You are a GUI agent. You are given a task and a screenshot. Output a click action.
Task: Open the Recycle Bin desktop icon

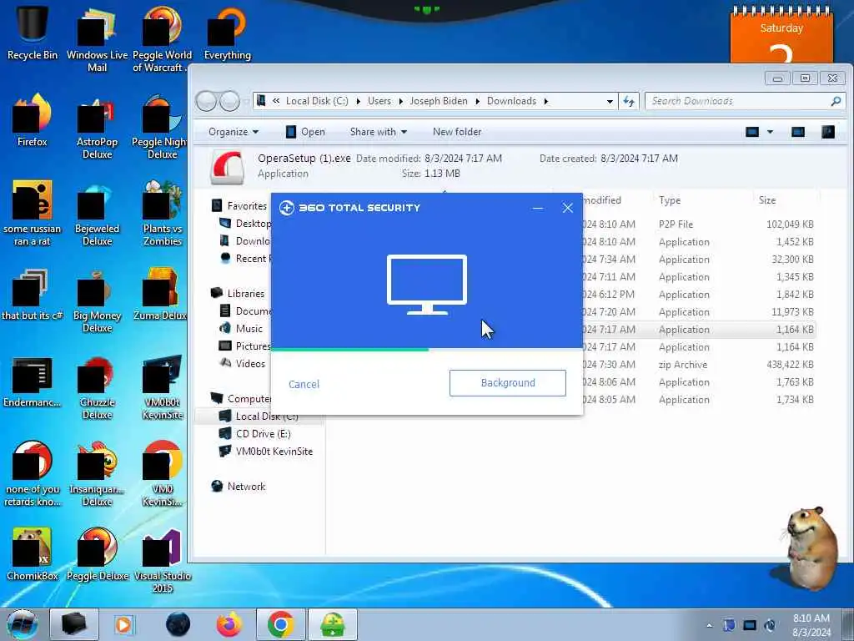click(x=33, y=33)
